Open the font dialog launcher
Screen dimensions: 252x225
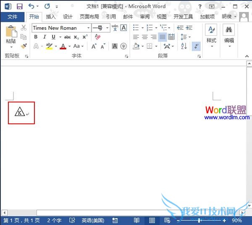127,56
